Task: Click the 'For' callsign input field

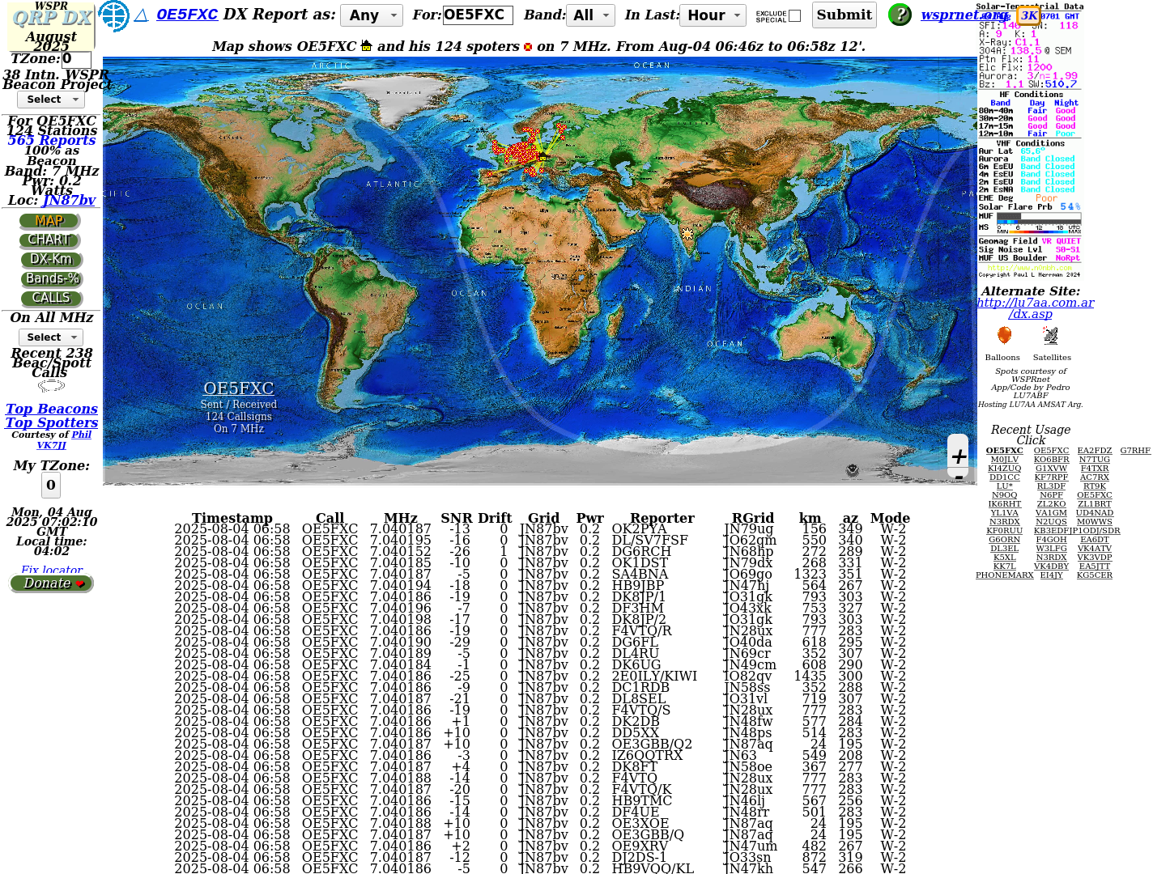Action: (478, 15)
